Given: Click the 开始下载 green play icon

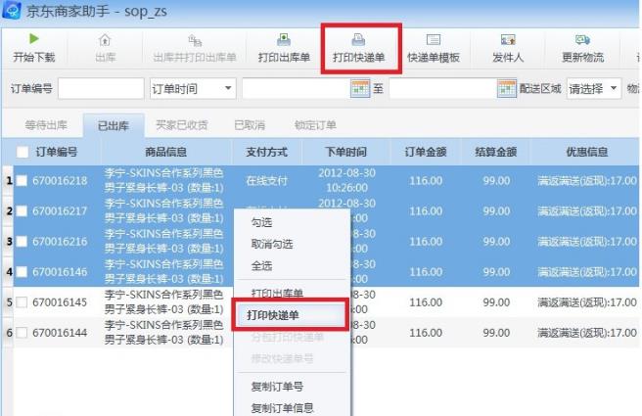Looking at the screenshot, I should pos(34,39).
